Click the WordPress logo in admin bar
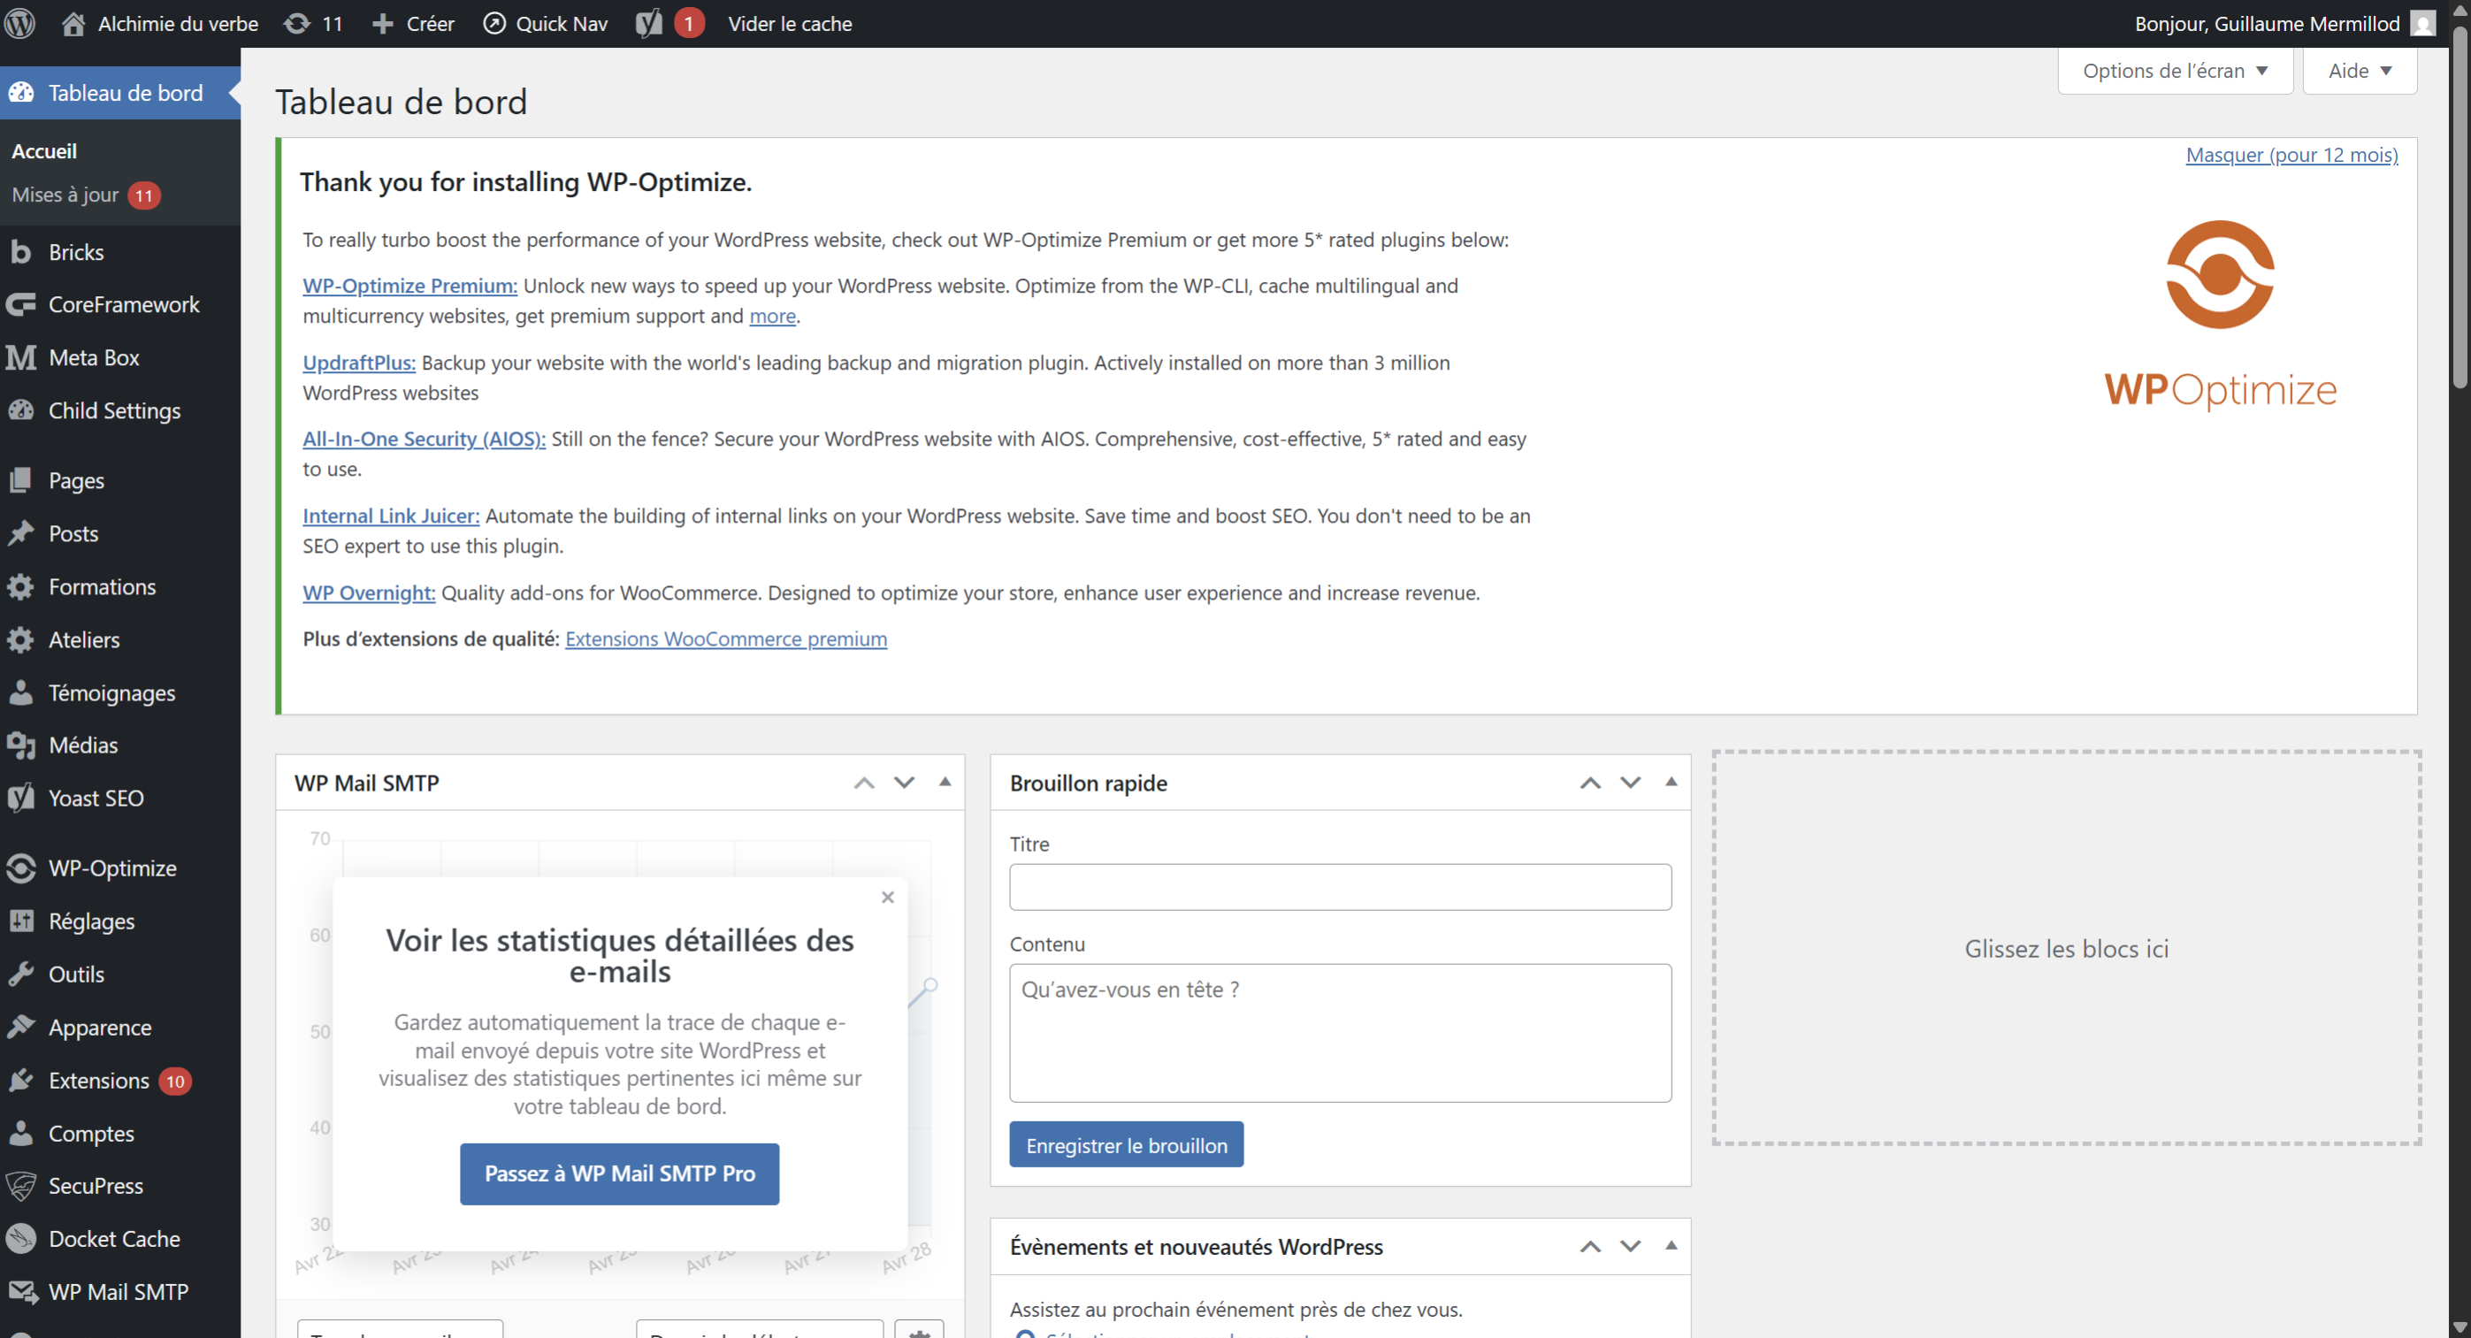 pyautogui.click(x=20, y=23)
